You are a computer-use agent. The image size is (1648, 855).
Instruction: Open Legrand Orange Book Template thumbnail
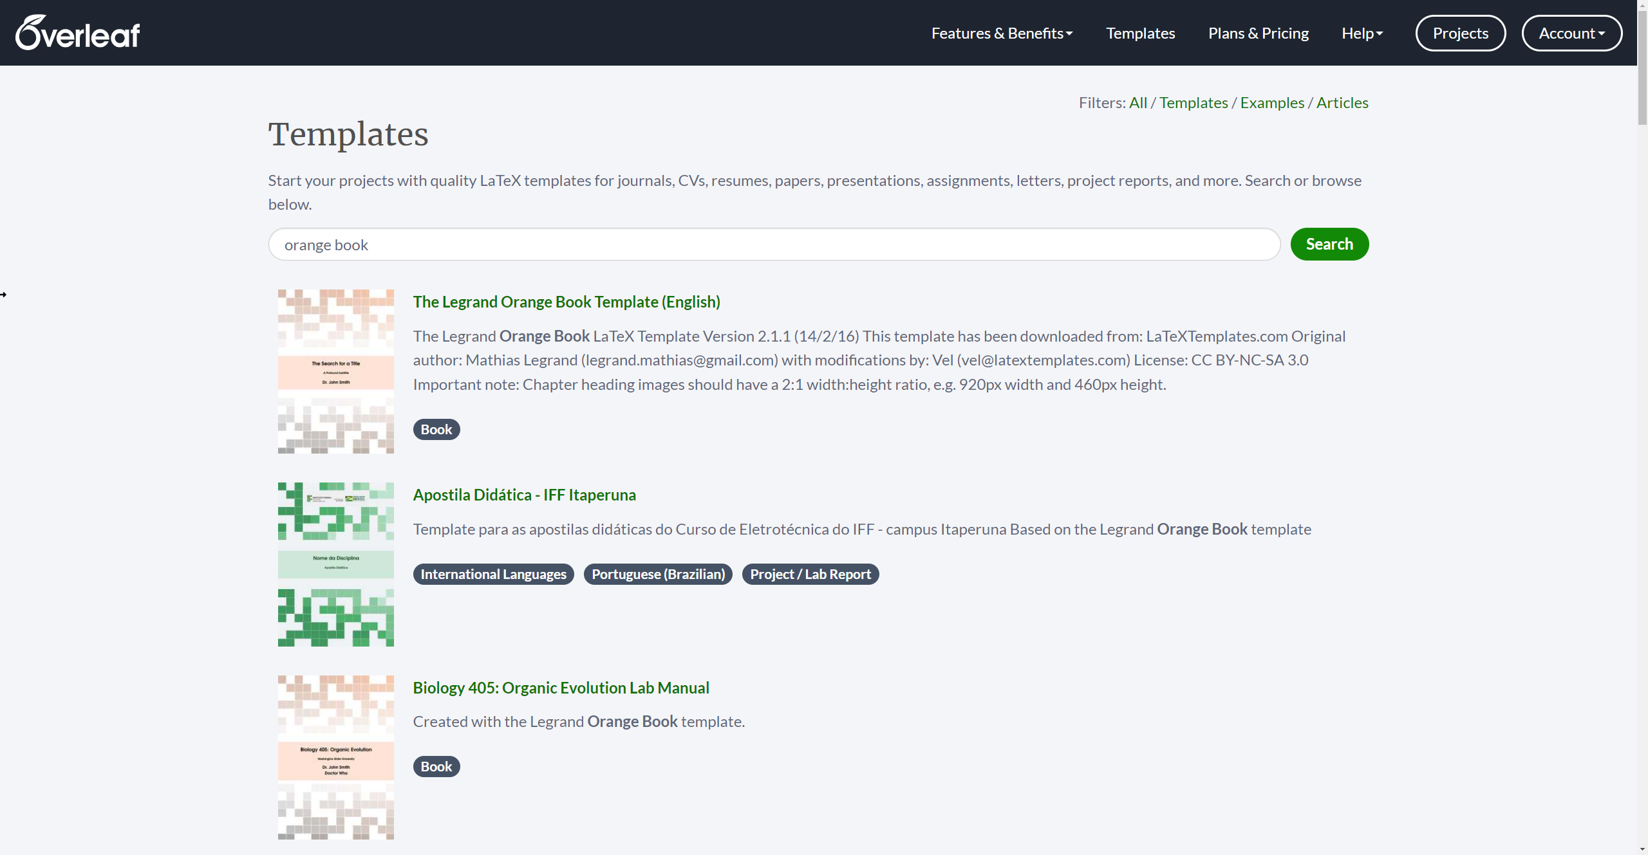(x=336, y=371)
